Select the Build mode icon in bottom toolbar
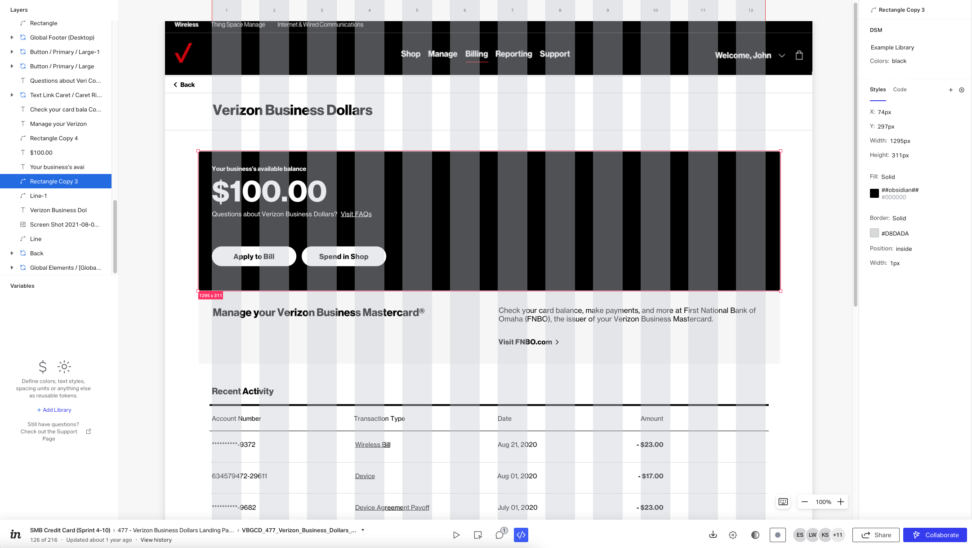The image size is (972, 548). 477,535
